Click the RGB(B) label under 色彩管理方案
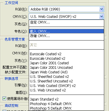Viewport: 109px width, 111px height. 21,46
